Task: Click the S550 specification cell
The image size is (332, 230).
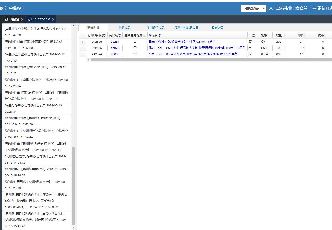Action: point(266,48)
